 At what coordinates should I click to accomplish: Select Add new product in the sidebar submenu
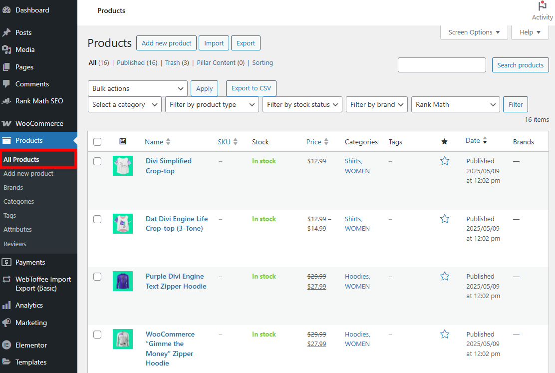click(29, 173)
